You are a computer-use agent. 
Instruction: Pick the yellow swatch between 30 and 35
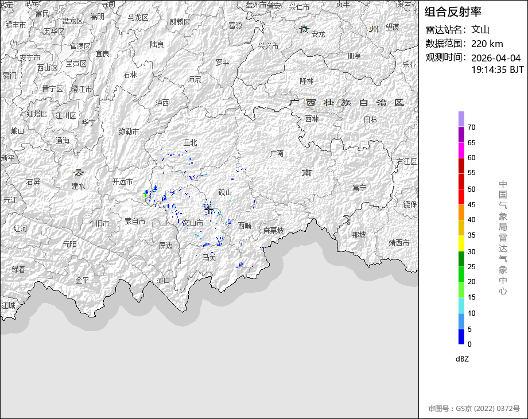click(x=461, y=243)
